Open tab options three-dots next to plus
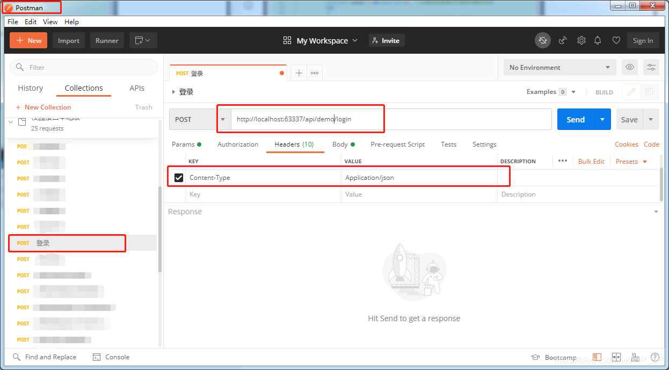Image resolution: width=669 pixels, height=370 pixels. [315, 73]
